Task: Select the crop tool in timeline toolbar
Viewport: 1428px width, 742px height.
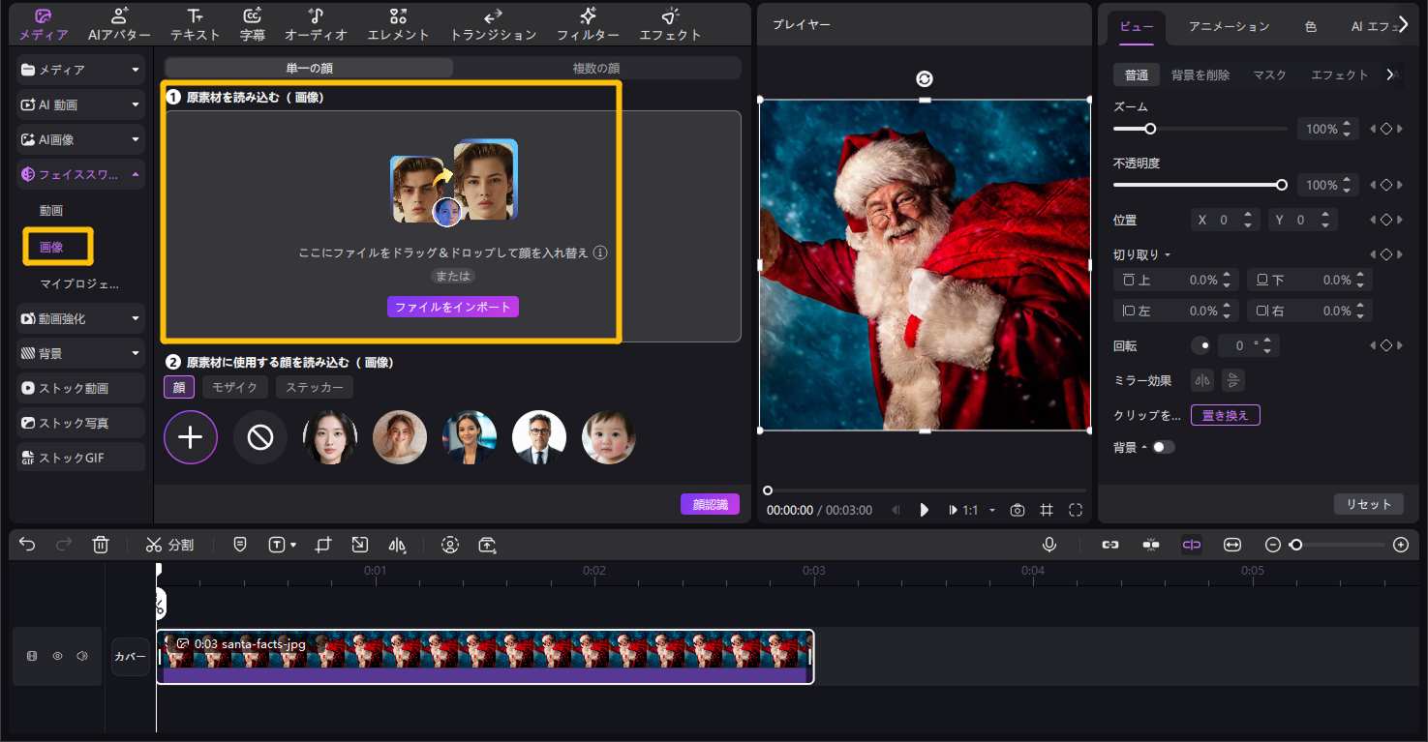Action: 323,545
